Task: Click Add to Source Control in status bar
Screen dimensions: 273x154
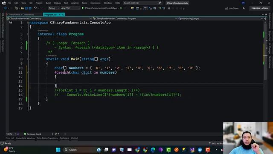Action: (216, 143)
